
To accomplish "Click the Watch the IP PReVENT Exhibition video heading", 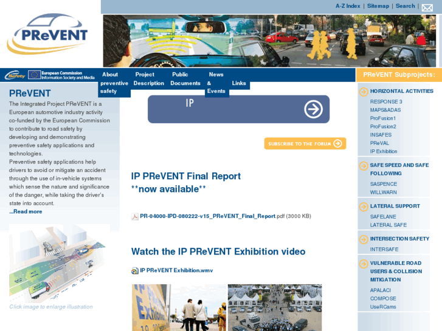I will 218,251.
